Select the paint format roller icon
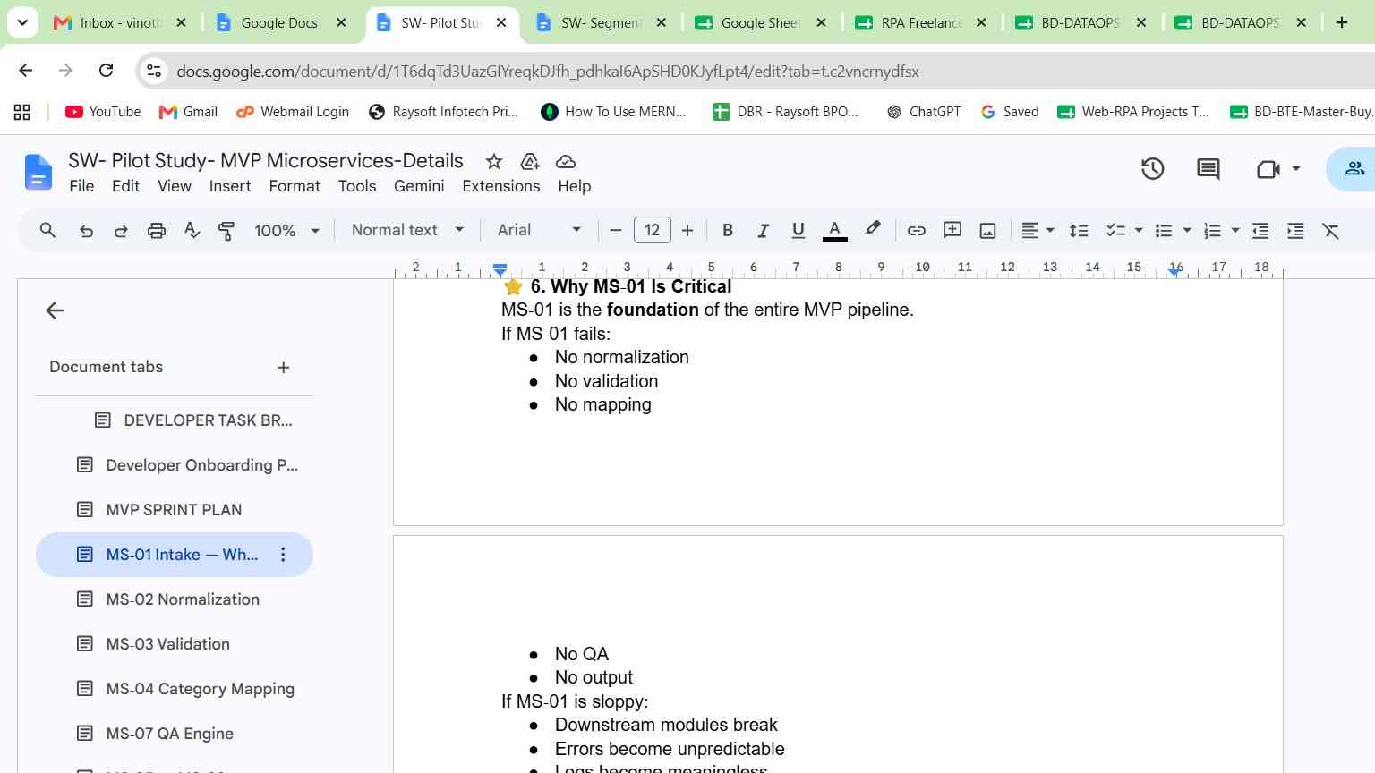This screenshot has height=773, width=1375. (x=226, y=231)
